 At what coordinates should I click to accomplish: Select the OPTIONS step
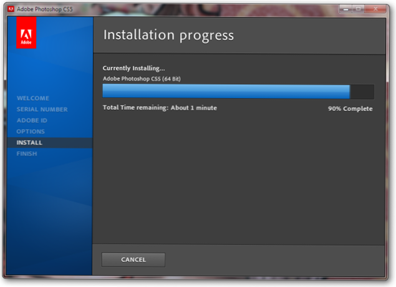click(x=31, y=132)
